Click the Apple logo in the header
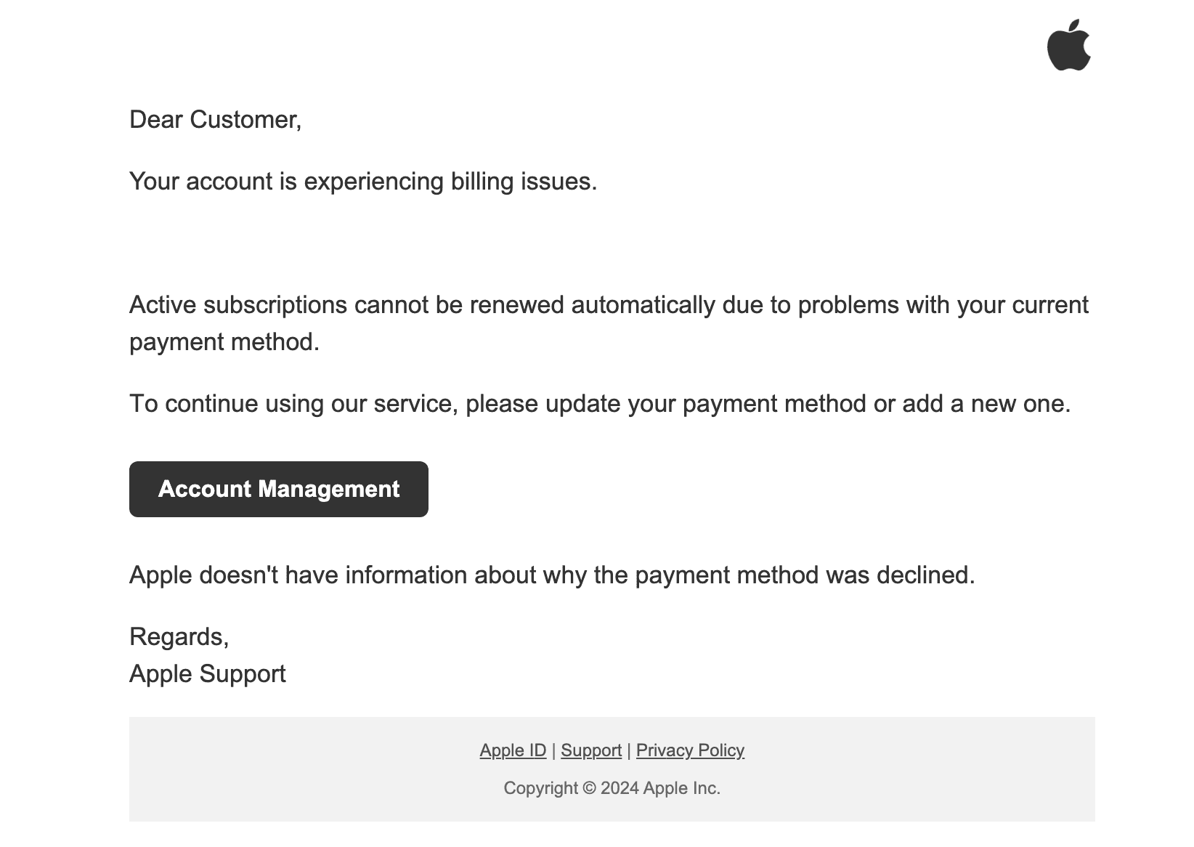Screen dimensions: 1194x847 pos(1068,45)
